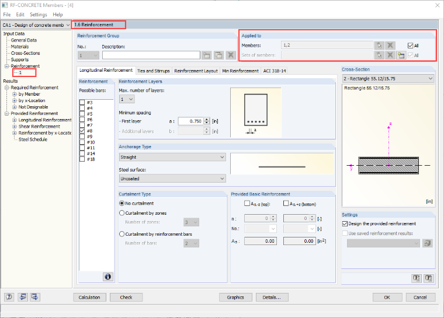This screenshot has width=444, height=318.
Task: Select Cross-Sections in the tree
Action: tap(25, 53)
